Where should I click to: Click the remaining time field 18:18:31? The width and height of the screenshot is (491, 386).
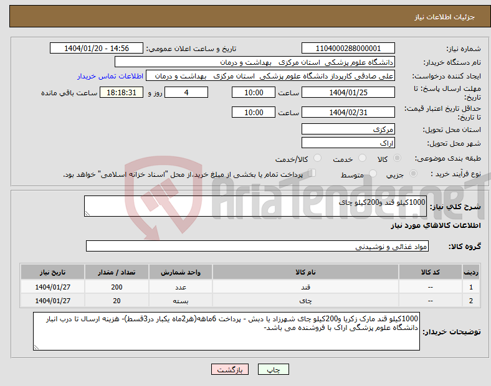[122, 93]
